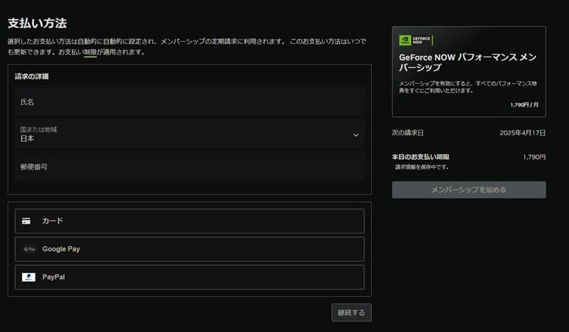Click 本日のお支払い期限 label

tap(420, 157)
